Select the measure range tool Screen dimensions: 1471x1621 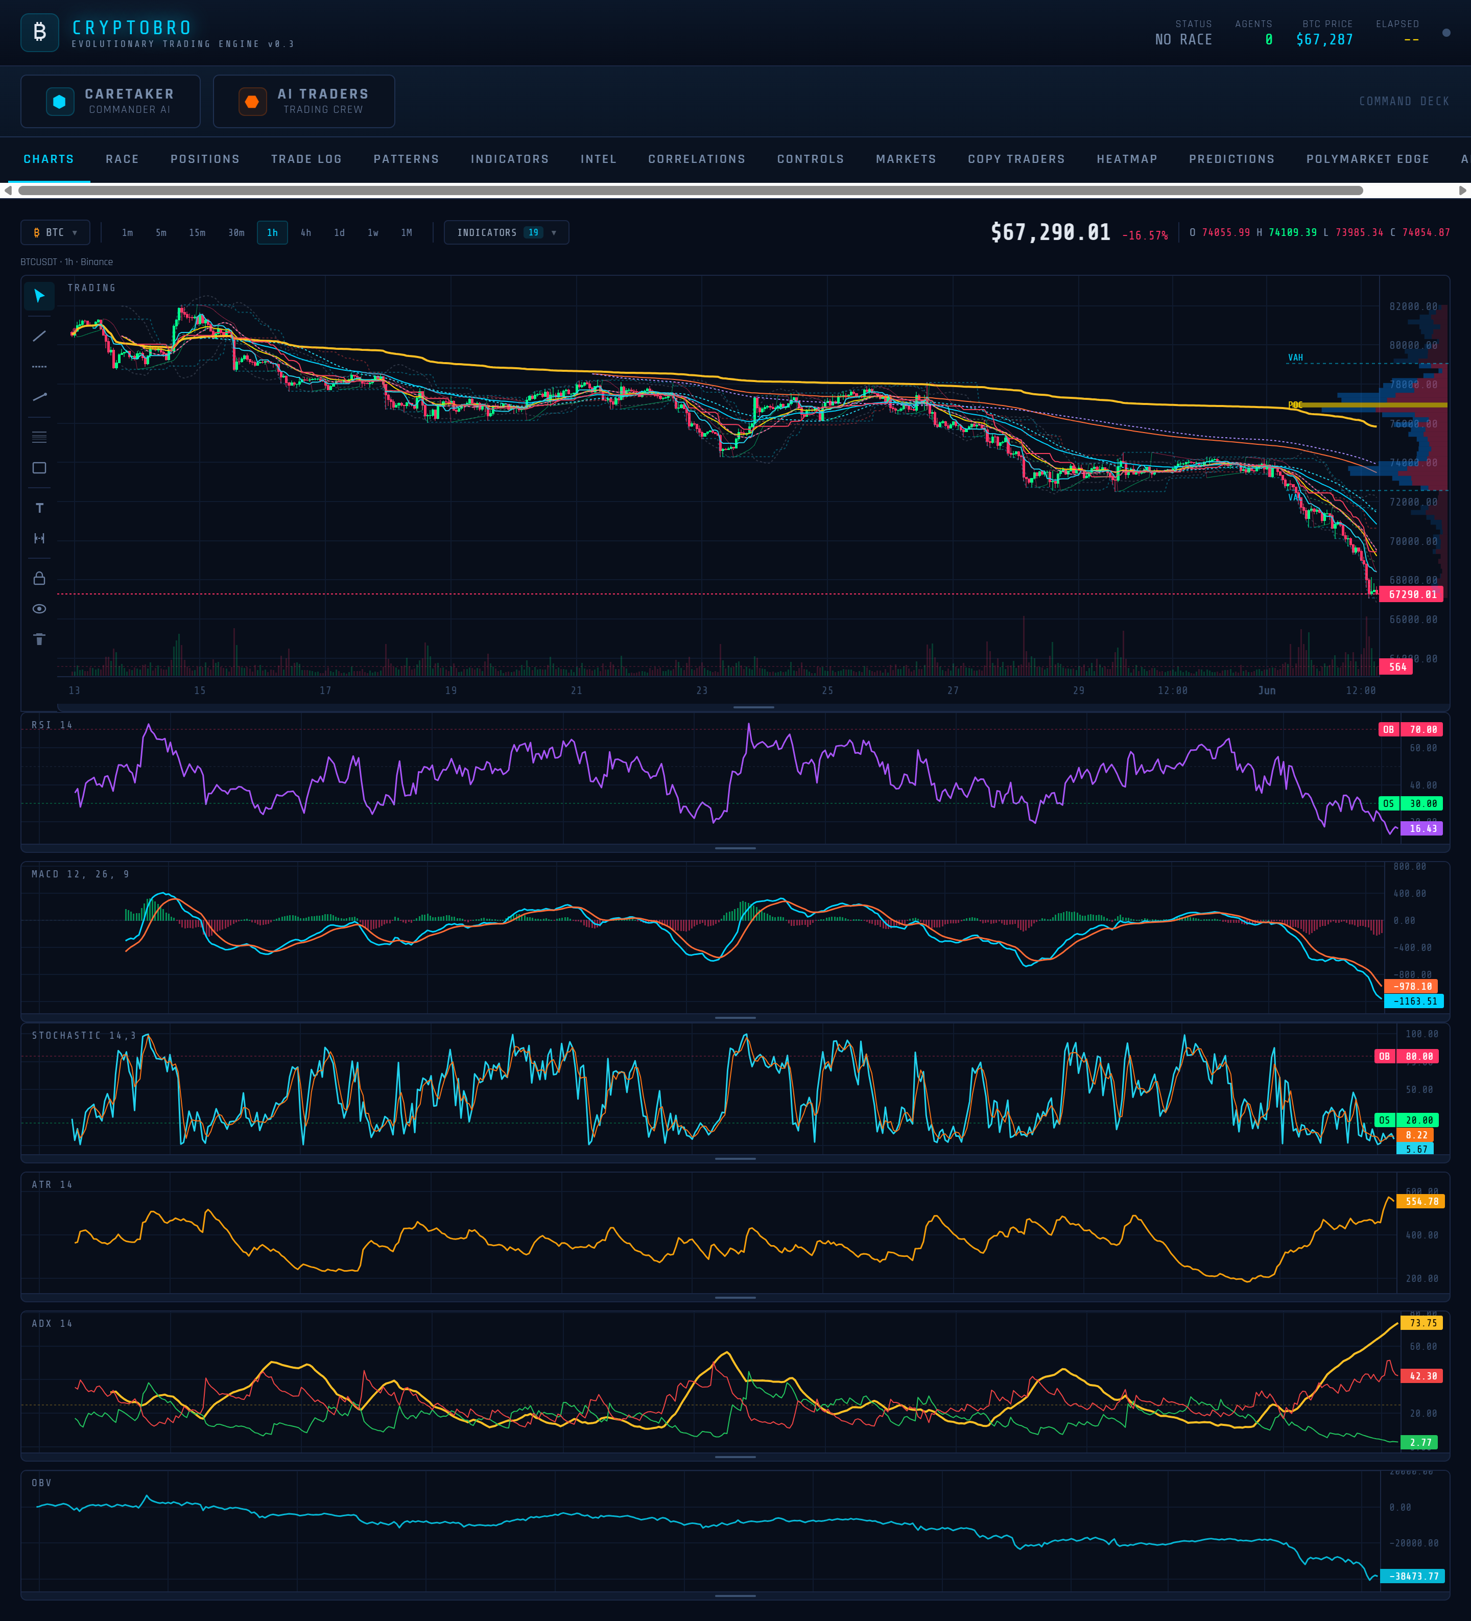pos(39,539)
